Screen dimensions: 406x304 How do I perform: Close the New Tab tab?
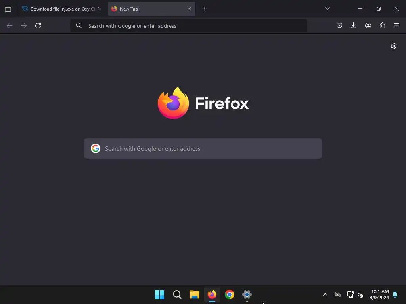point(189,9)
